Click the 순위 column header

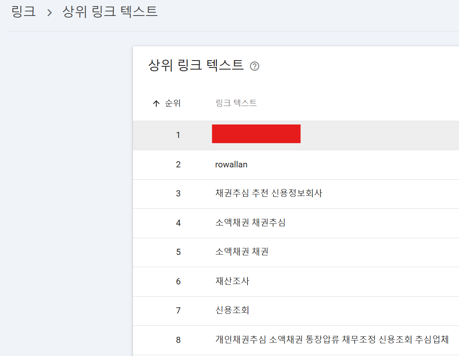click(x=173, y=103)
